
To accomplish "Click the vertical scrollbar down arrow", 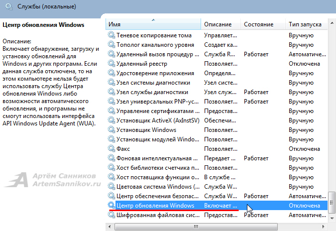I will [332, 218].
